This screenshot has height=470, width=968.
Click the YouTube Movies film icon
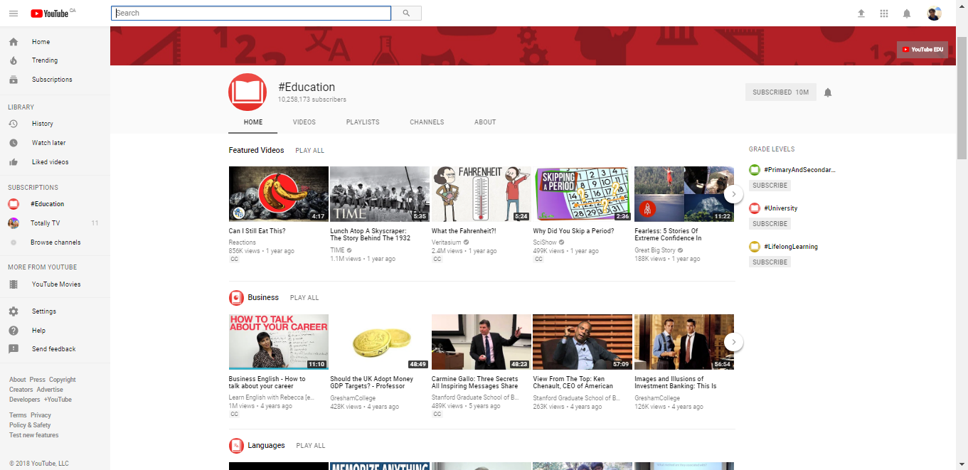point(14,284)
